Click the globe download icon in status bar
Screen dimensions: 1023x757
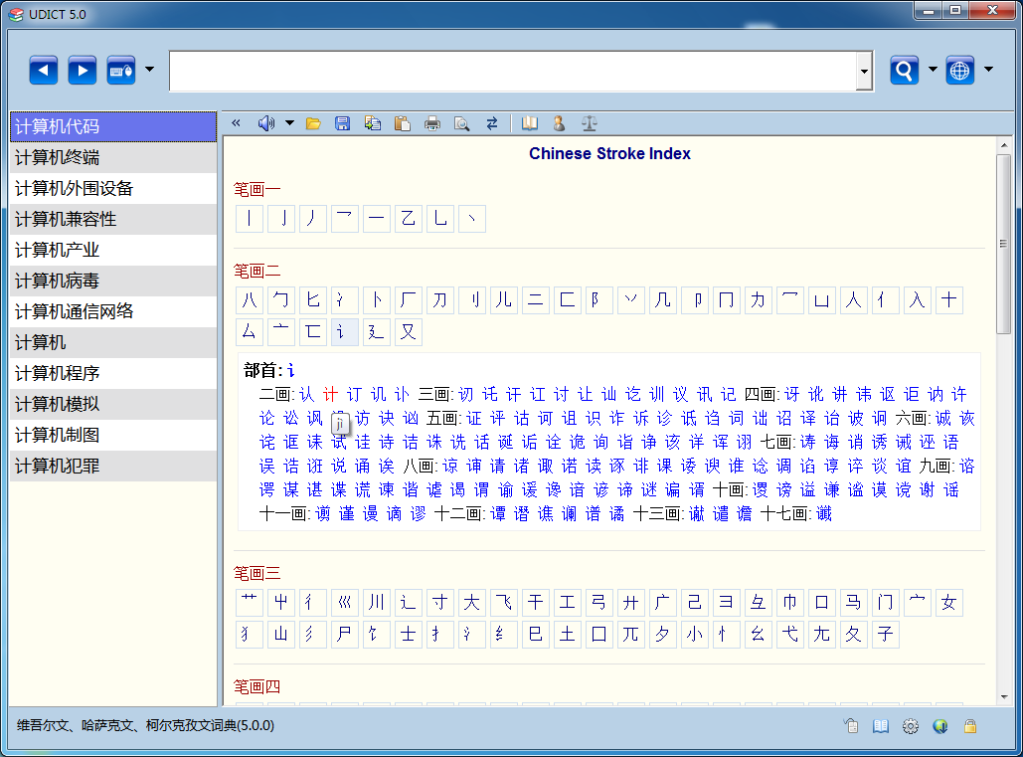939,726
